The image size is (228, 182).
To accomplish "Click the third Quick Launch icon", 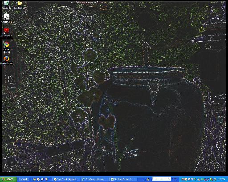I will point(42,179).
